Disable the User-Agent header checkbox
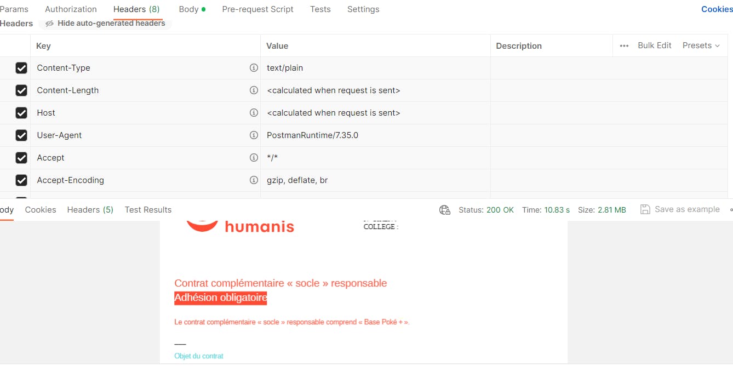 21,135
